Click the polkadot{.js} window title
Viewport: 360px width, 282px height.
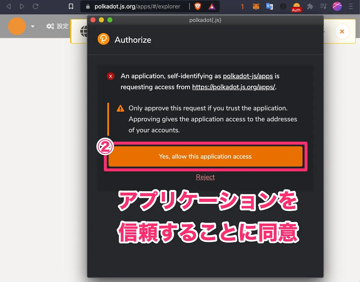point(205,20)
